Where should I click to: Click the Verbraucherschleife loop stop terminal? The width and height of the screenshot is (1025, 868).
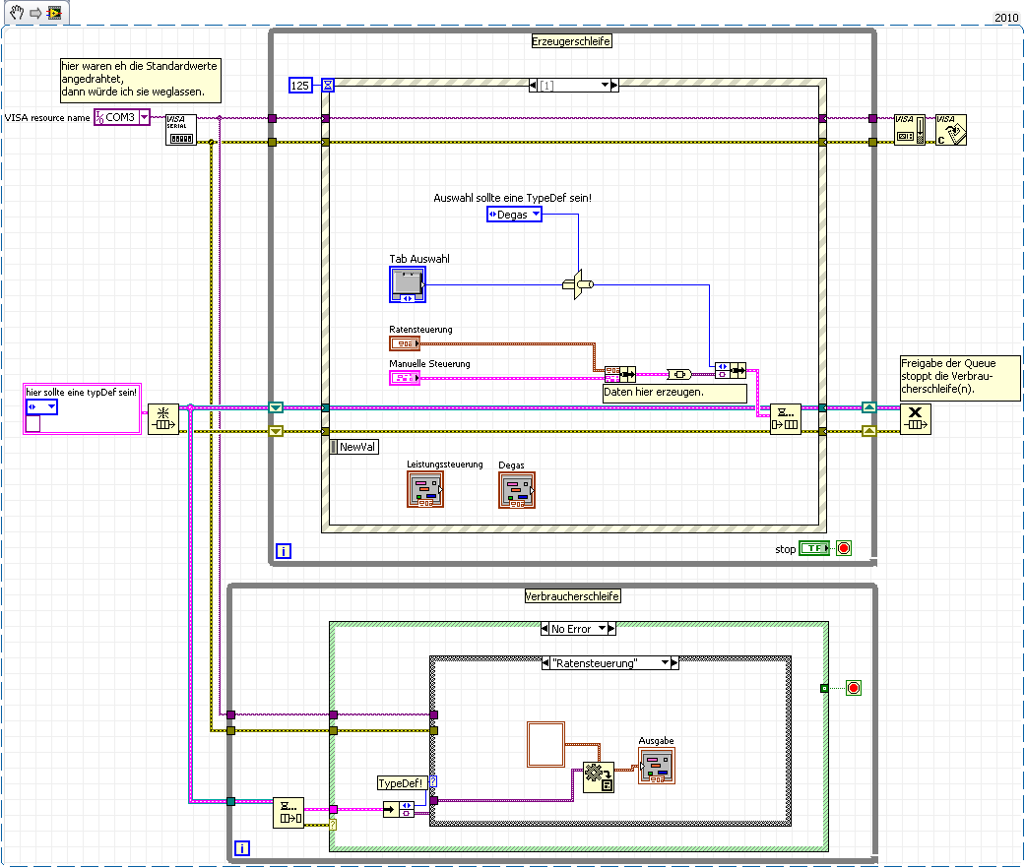853,688
